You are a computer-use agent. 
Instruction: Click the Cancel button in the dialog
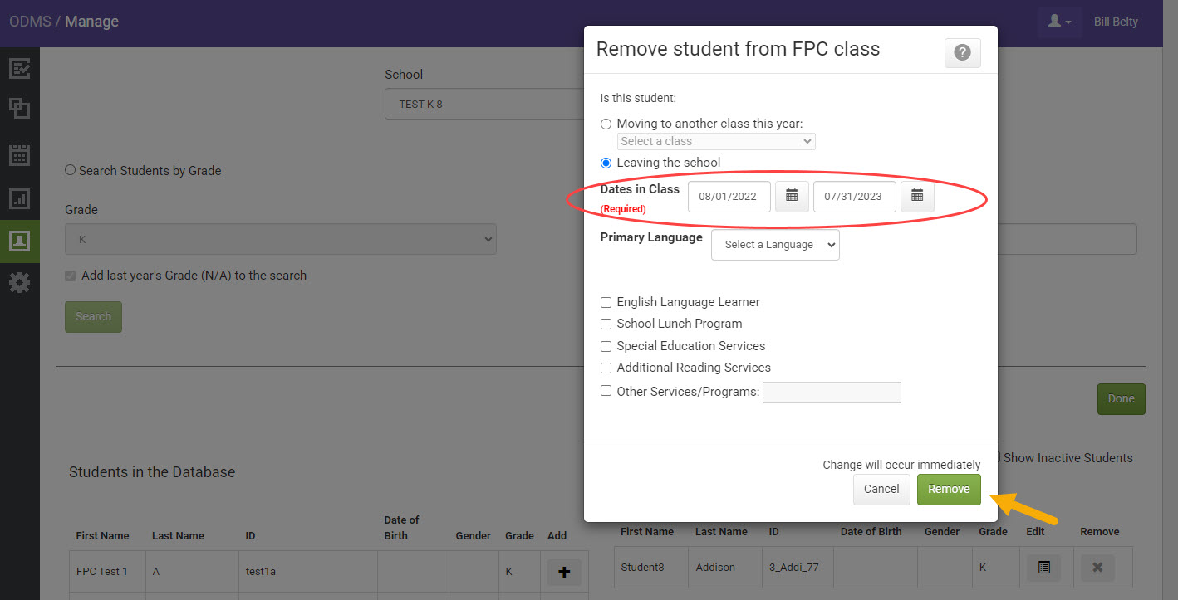click(881, 489)
